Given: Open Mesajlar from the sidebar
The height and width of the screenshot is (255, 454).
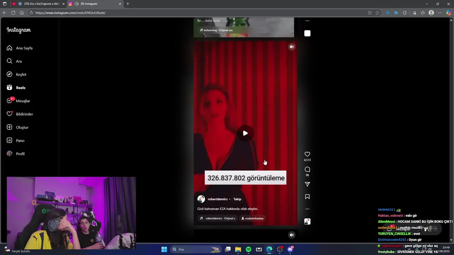Looking at the screenshot, I should [x=18, y=101].
